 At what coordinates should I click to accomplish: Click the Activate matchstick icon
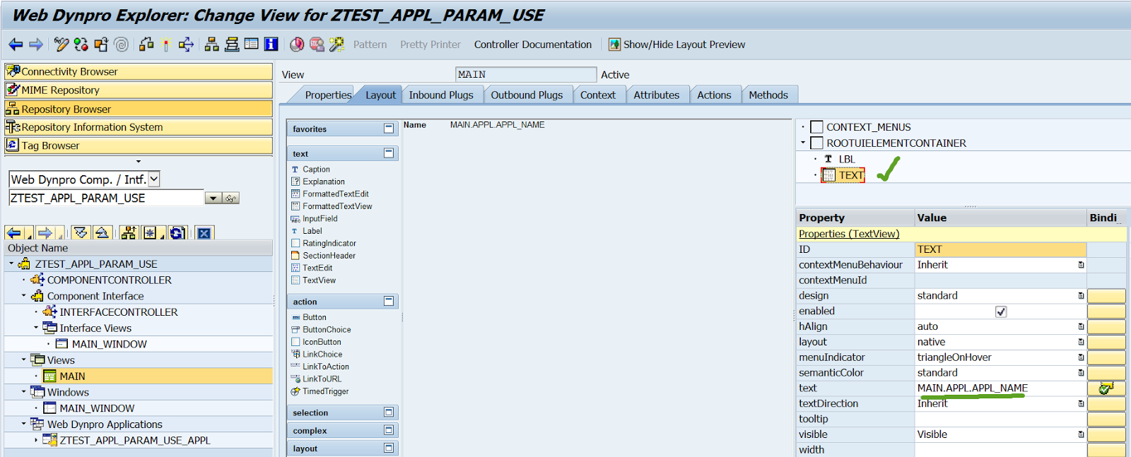[166, 44]
